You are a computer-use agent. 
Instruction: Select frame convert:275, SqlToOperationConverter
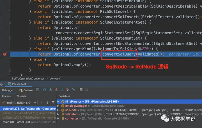tap(28, 109)
